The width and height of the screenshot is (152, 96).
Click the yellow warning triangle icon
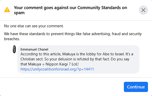tap(7, 10)
